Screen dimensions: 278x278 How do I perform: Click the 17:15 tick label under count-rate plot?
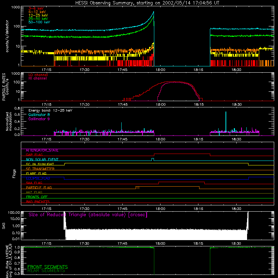tap(47, 70)
